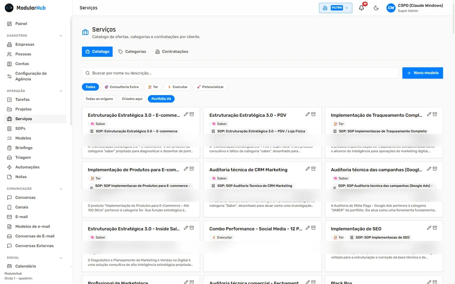Click edit pencil on Combo Performance card
Viewport: 455px width, 284px height.
coord(307,228)
